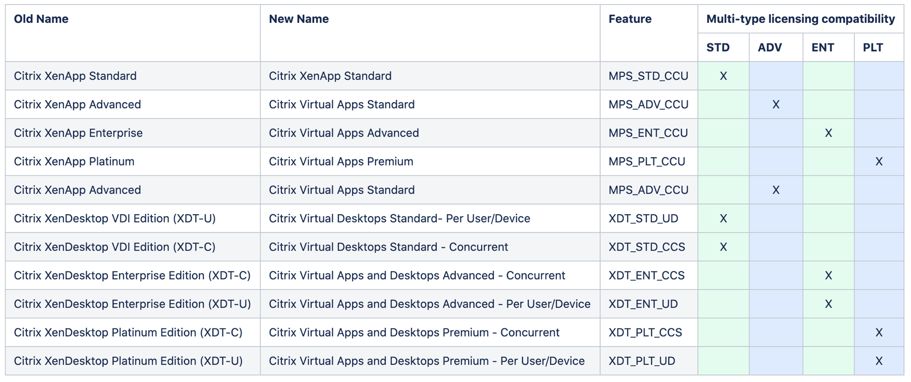Click the X in the XDT_PLT_UD row
This screenshot has height=382, width=911.
pos(879,361)
